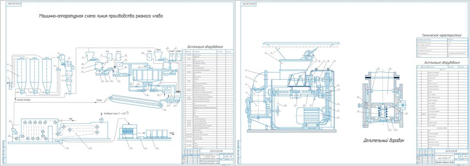Viewport: 470px width, 166px height.
Task: Click the 'Тесто' flow label
Action: coord(99,100)
